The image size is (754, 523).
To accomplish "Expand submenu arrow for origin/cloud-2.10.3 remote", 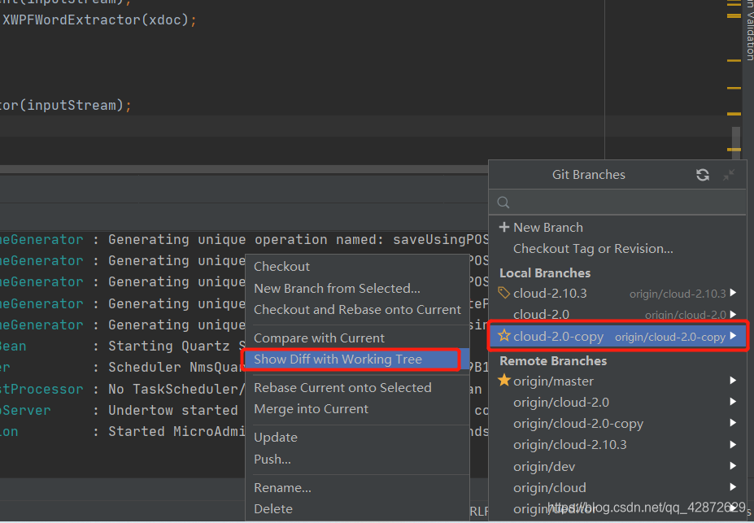I will point(733,445).
